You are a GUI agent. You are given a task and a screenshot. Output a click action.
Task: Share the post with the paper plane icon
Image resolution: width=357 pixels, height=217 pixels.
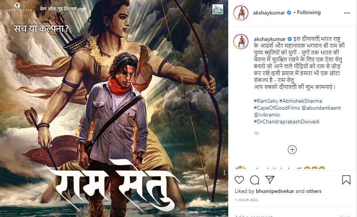pos(270,180)
